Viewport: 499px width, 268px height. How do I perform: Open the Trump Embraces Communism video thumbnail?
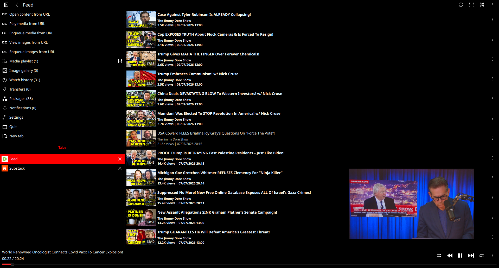[141, 79]
